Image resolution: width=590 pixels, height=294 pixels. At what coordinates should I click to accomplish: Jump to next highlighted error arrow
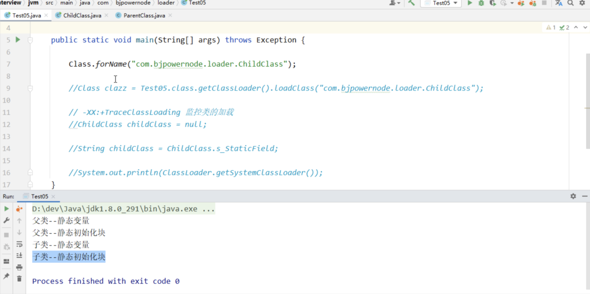pyautogui.click(x=585, y=28)
